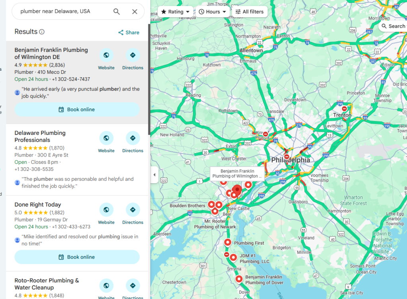Clear the search with the X icon
Screen dimensions: 407x299
click(135, 11)
